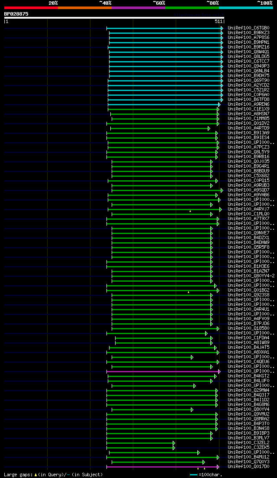
Task: Click the UniRef100_Q923S8 label
Action: point(248,295)
